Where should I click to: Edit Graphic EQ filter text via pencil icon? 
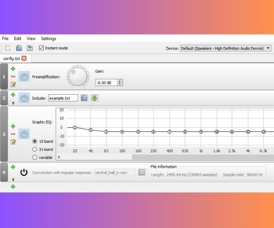pyautogui.click(x=13, y=142)
